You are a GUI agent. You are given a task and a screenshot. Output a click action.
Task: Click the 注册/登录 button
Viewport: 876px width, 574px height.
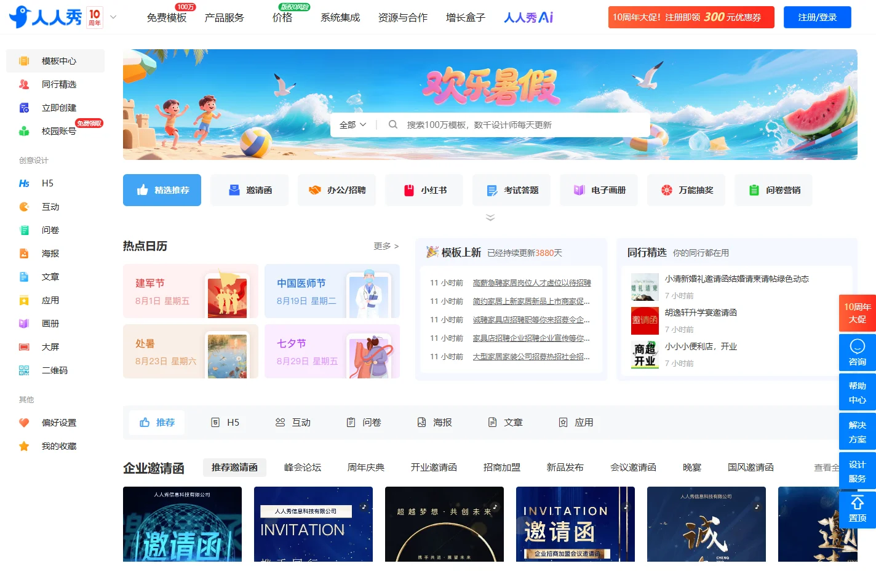(818, 17)
